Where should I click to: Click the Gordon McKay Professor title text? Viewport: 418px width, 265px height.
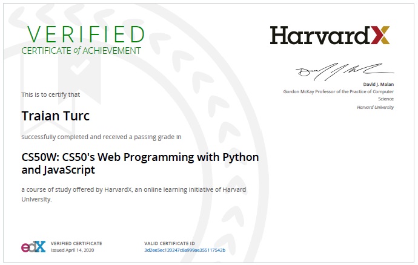(338, 91)
